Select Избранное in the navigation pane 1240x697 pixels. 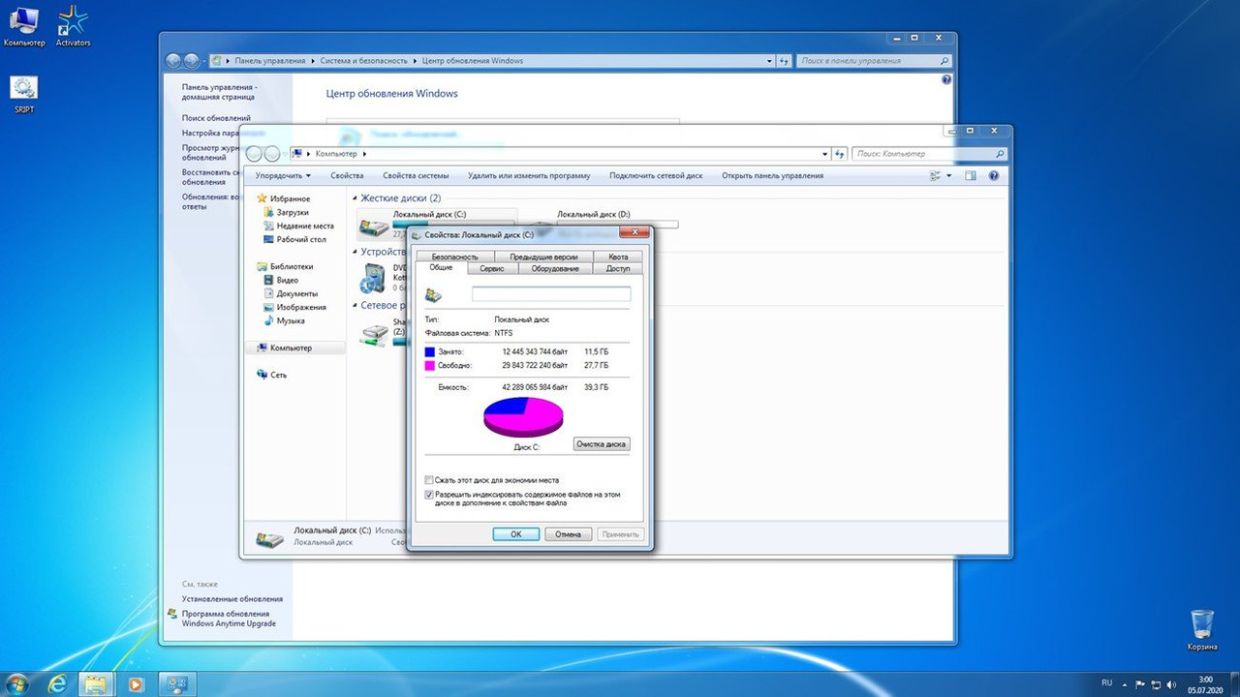coord(283,198)
